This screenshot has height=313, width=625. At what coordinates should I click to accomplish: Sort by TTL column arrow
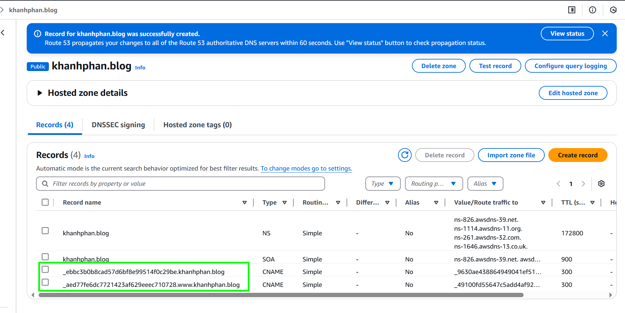point(592,203)
